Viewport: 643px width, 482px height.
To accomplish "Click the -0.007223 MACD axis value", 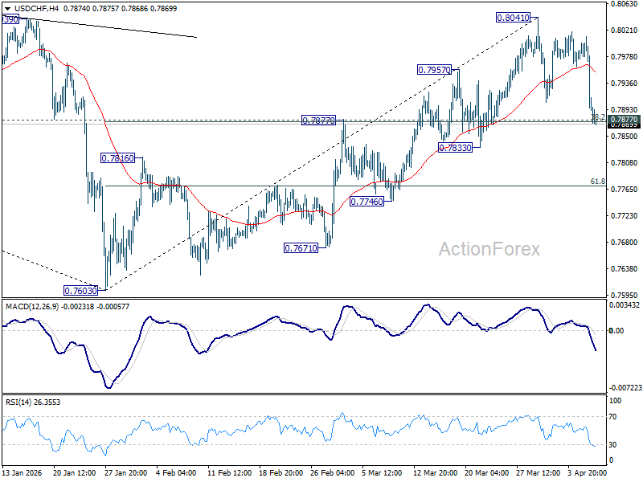I will [x=625, y=388].
